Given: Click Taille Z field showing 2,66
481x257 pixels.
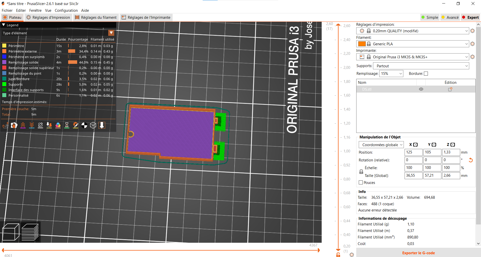Looking at the screenshot, I should [x=451, y=175].
